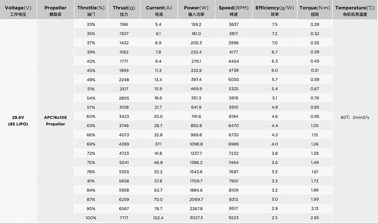The width and height of the screenshot is (378, 223).
Task: Select torque value 2.65
Action: pos(315,218)
